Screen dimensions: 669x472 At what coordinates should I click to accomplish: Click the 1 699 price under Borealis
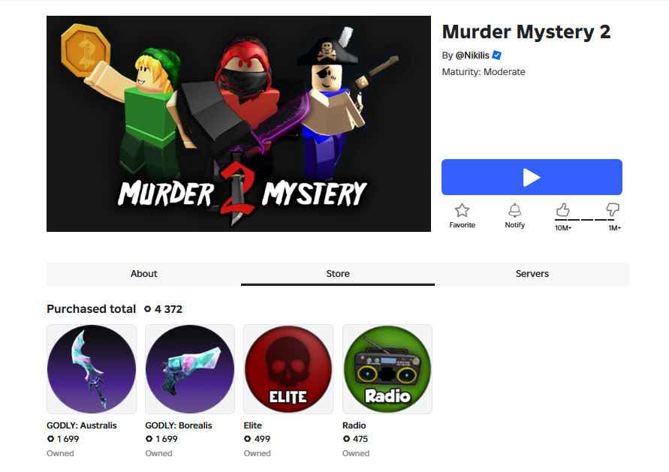[x=167, y=439]
